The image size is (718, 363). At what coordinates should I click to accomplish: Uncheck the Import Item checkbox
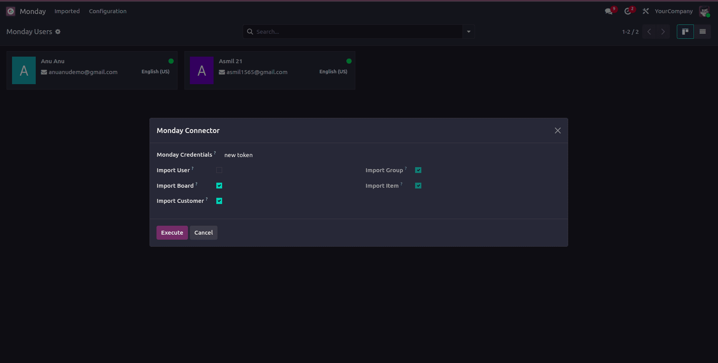click(418, 186)
